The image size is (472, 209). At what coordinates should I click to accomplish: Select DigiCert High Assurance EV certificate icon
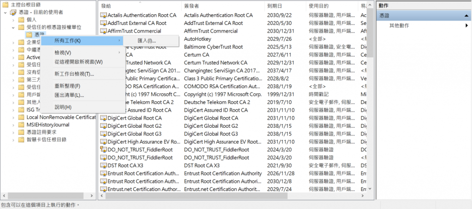pos(103,142)
